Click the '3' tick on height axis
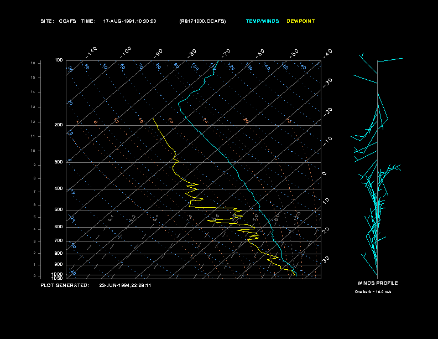The height and width of the screenshot is (339, 438). click(x=35, y=242)
